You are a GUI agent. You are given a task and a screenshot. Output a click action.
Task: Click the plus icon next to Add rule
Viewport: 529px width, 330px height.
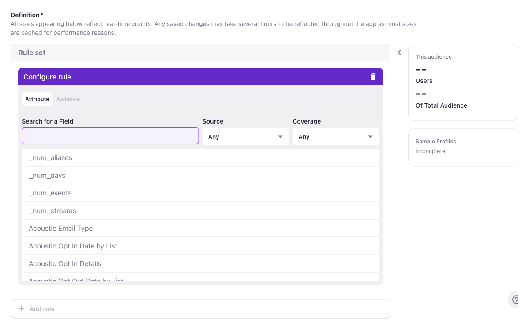click(x=21, y=308)
